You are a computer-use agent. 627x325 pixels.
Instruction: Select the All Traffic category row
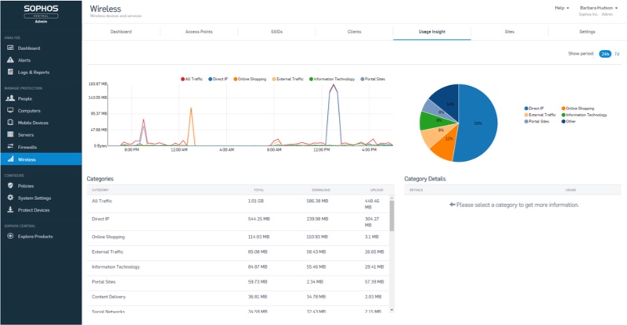tap(238, 204)
